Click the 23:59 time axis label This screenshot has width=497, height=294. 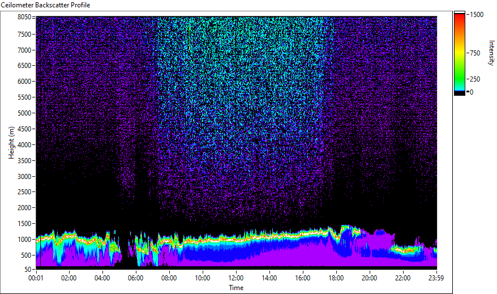[x=436, y=278]
